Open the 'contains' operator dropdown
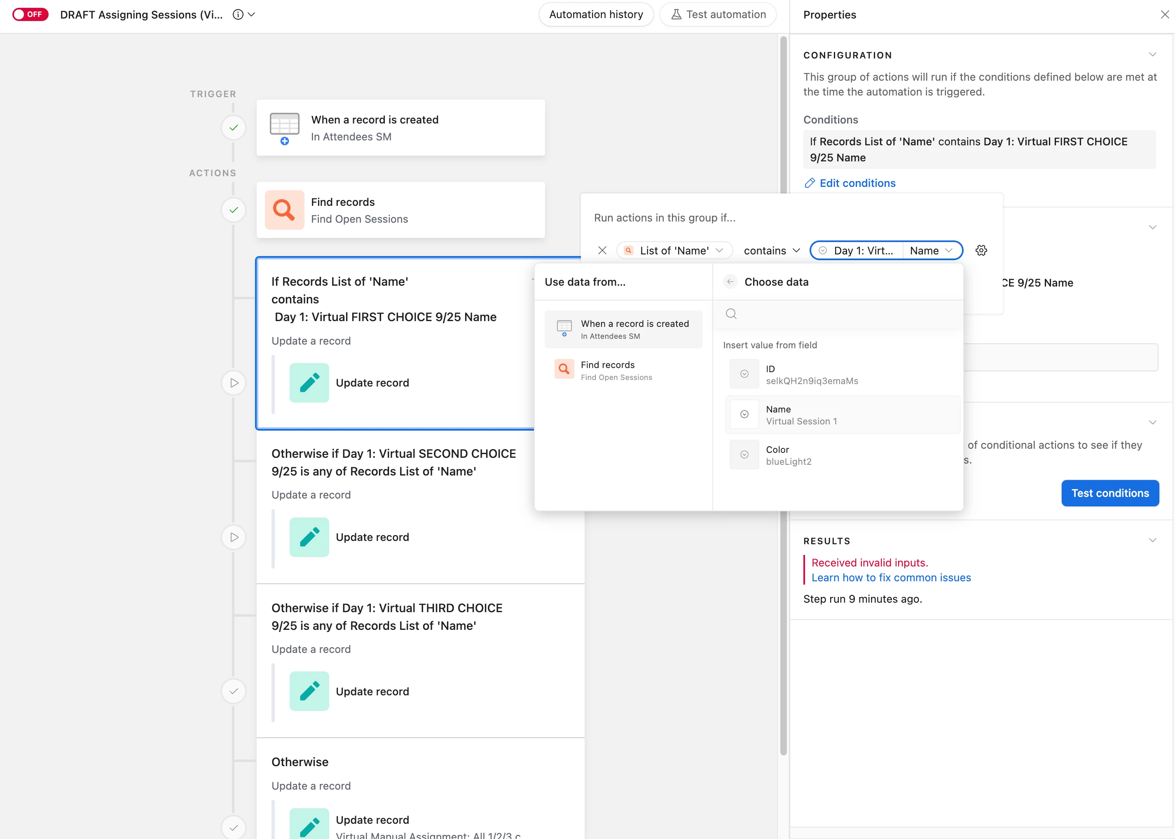Image resolution: width=1175 pixels, height=839 pixels. tap(771, 251)
